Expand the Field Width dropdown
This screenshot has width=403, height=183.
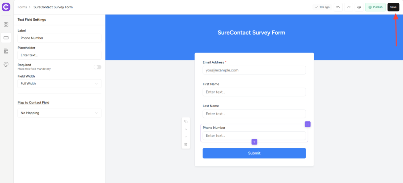pyautogui.click(x=59, y=83)
